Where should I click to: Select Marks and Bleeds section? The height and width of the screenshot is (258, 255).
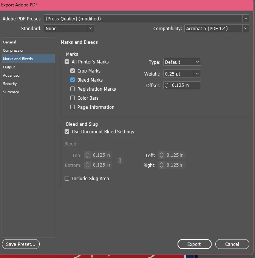(28, 59)
